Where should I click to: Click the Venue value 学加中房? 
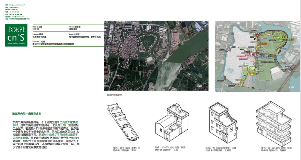(x=73, y=29)
